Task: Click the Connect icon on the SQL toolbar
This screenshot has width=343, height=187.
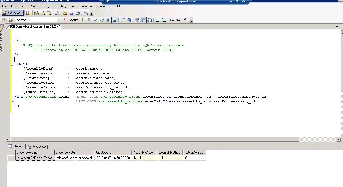Action: tap(5, 20)
